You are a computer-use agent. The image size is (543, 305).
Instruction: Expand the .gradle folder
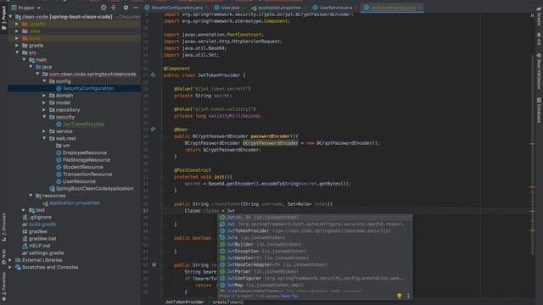(x=17, y=24)
